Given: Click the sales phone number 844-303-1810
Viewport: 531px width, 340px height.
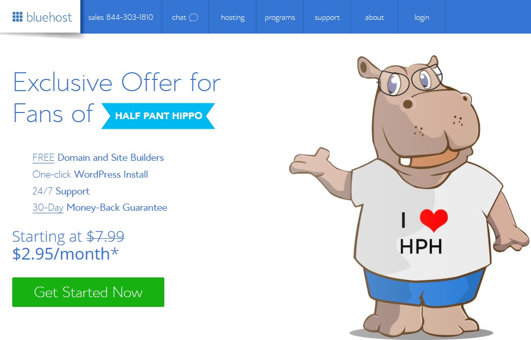Looking at the screenshot, I should [x=130, y=17].
